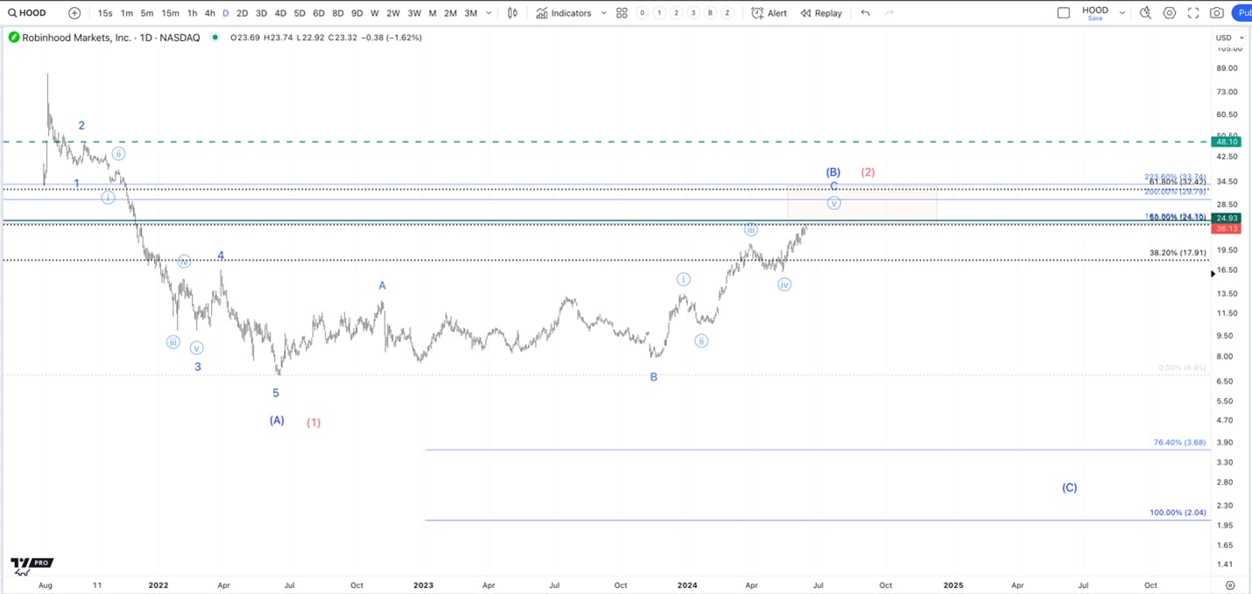The width and height of the screenshot is (1252, 594).
Task: Select the red (1) wave label
Action: click(x=313, y=423)
